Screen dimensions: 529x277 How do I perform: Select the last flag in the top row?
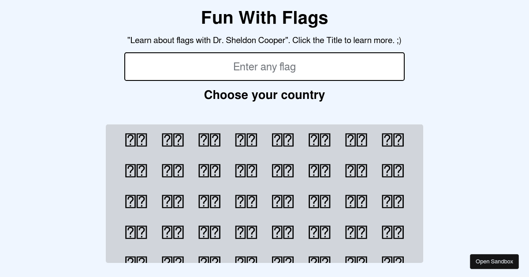[x=393, y=140]
